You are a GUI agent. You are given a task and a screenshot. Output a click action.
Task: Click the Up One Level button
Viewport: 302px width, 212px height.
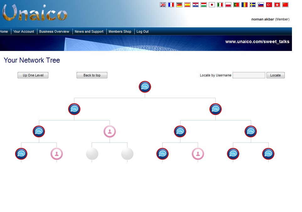click(33, 75)
